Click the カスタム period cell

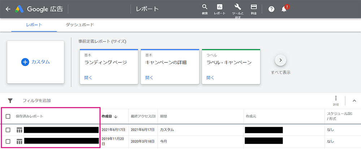point(167,130)
